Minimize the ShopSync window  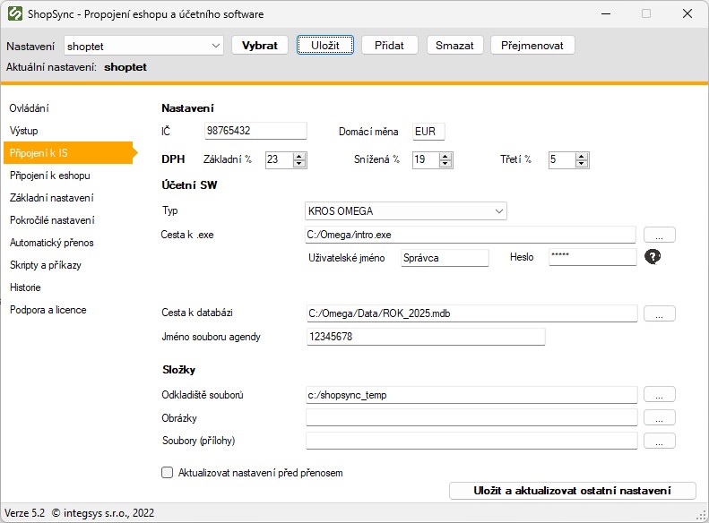pos(606,14)
